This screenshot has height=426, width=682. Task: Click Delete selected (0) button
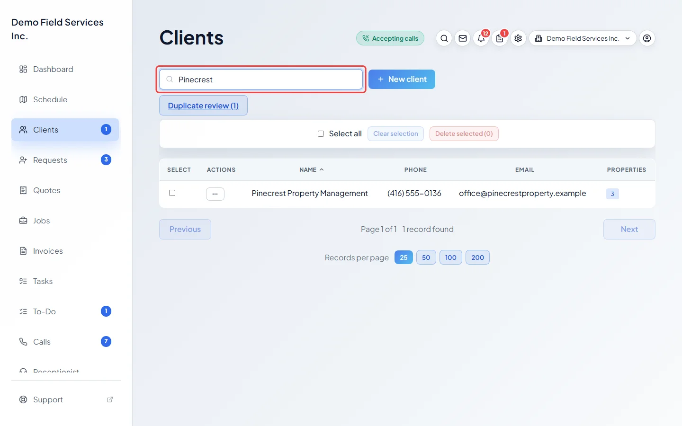click(464, 133)
